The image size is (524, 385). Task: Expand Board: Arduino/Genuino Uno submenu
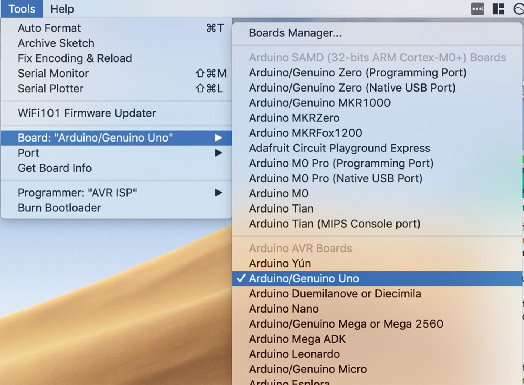click(116, 138)
